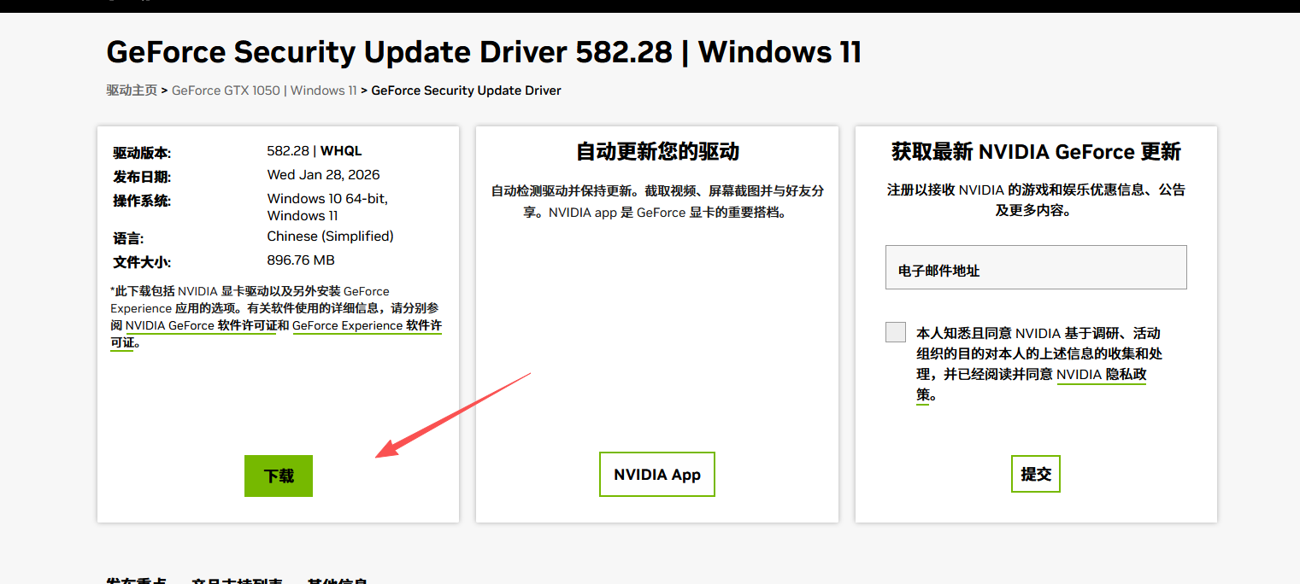Focus the 电子邮件地址 email field

[x=1036, y=267]
